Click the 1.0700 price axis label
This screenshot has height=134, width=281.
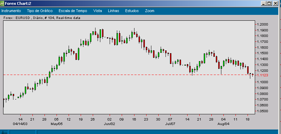coord(262,99)
